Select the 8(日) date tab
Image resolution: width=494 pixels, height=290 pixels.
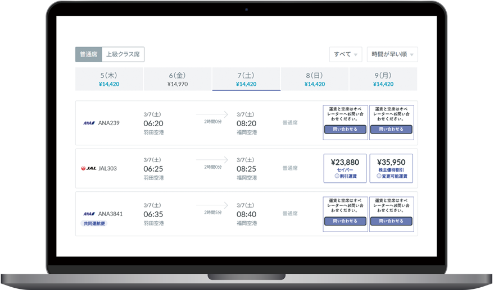point(315,79)
